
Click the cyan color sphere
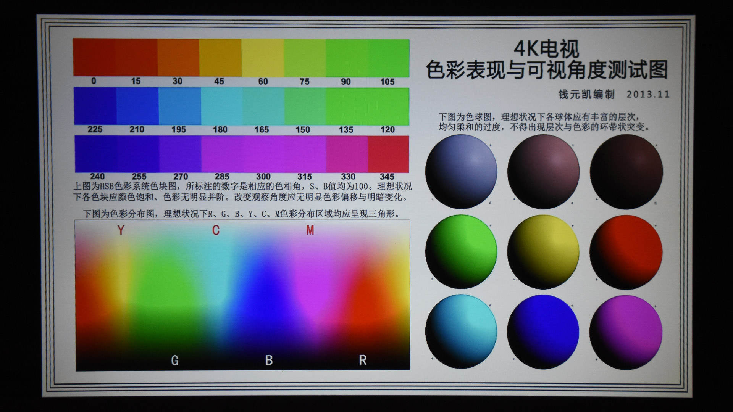(x=461, y=331)
